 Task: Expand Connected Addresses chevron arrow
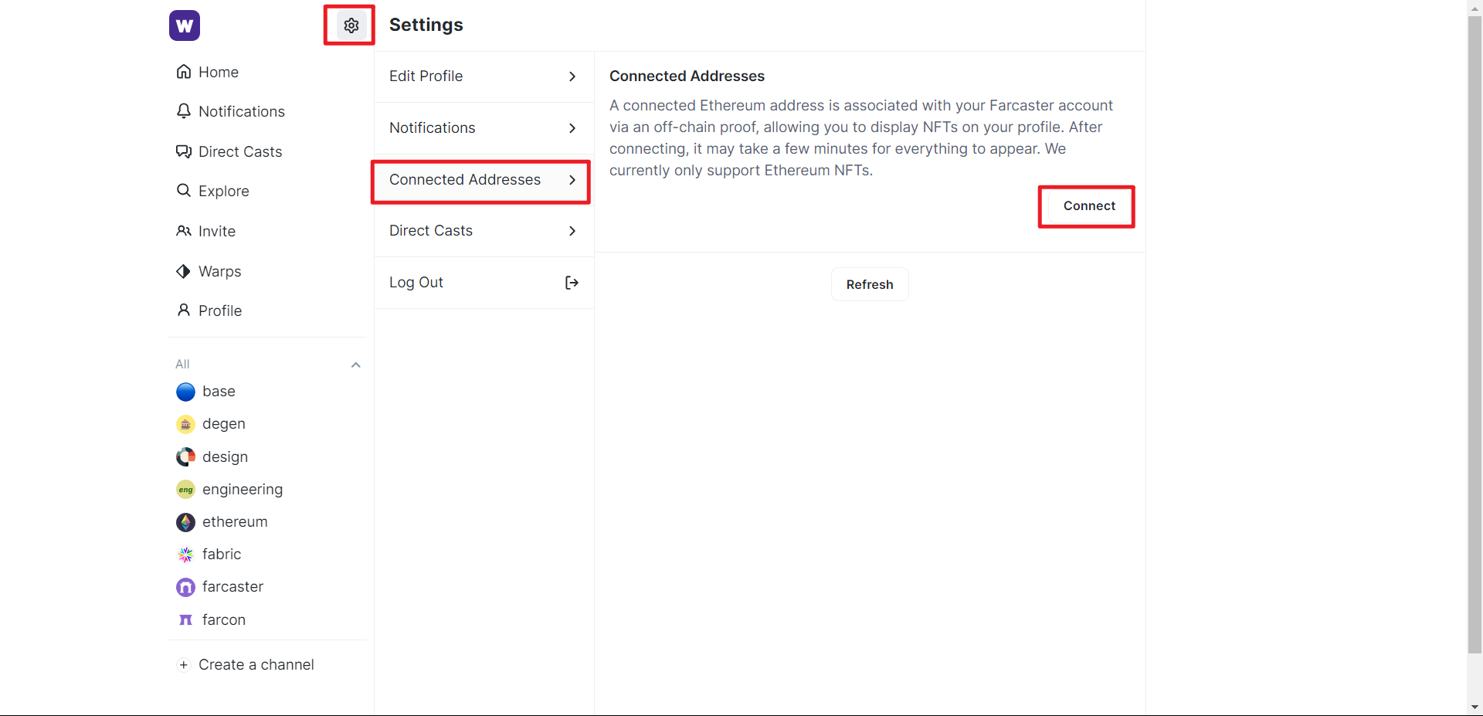pos(572,180)
